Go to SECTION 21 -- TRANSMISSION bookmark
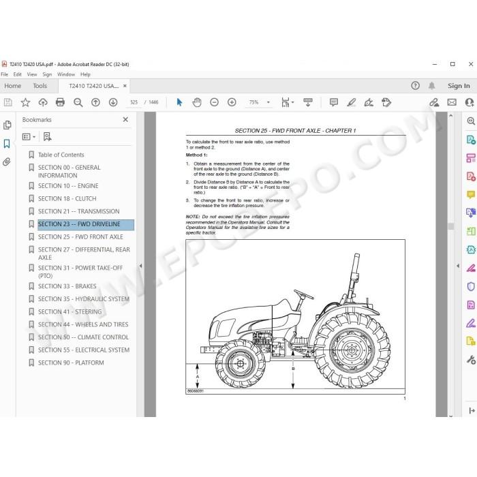477x477 pixels. click(79, 211)
